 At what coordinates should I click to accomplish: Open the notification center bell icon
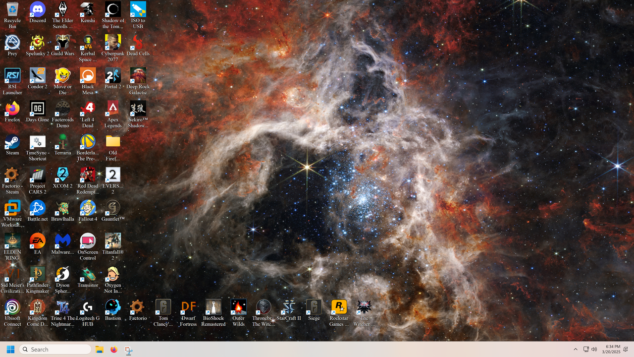(626, 350)
